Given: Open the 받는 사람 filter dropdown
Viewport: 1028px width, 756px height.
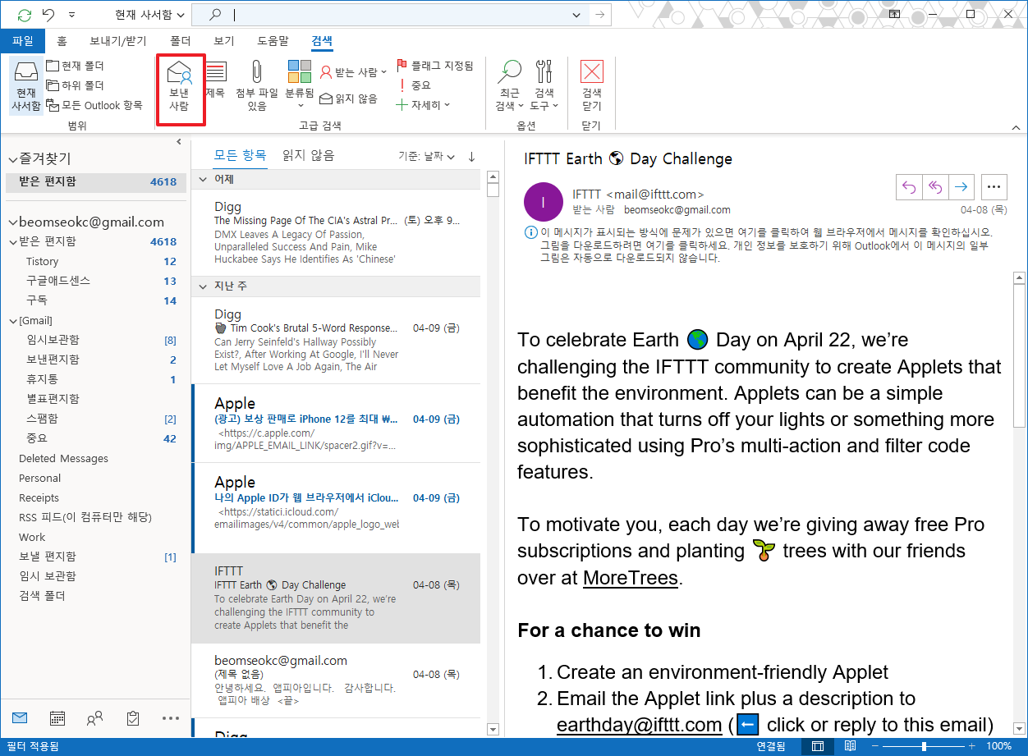Looking at the screenshot, I should (x=354, y=72).
